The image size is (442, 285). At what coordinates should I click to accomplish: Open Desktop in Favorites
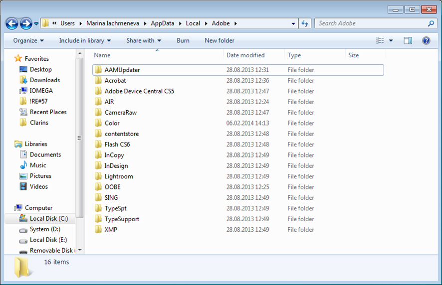click(41, 69)
